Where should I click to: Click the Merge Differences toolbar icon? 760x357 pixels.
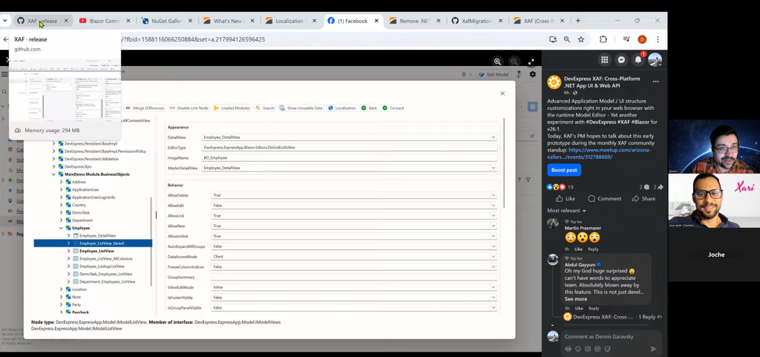pyautogui.click(x=128, y=108)
